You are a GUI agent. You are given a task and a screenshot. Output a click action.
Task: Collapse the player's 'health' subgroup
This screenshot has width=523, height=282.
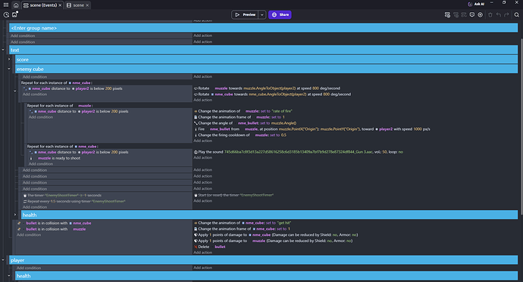pyautogui.click(x=9, y=276)
